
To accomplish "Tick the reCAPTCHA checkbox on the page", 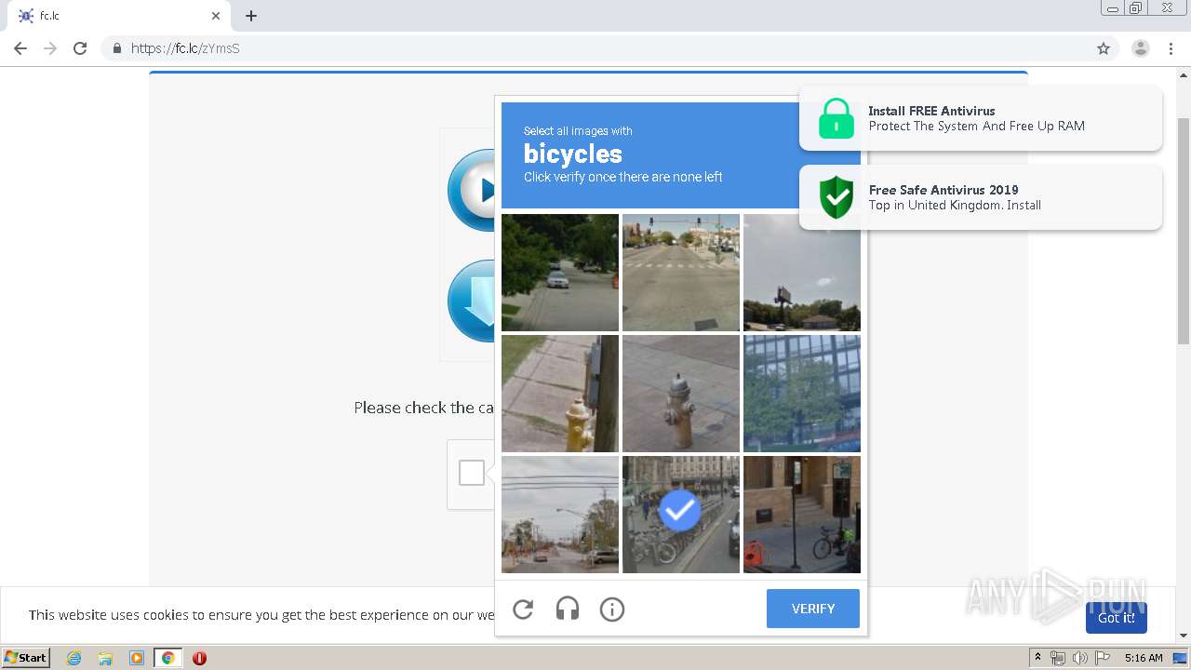I will tap(472, 473).
